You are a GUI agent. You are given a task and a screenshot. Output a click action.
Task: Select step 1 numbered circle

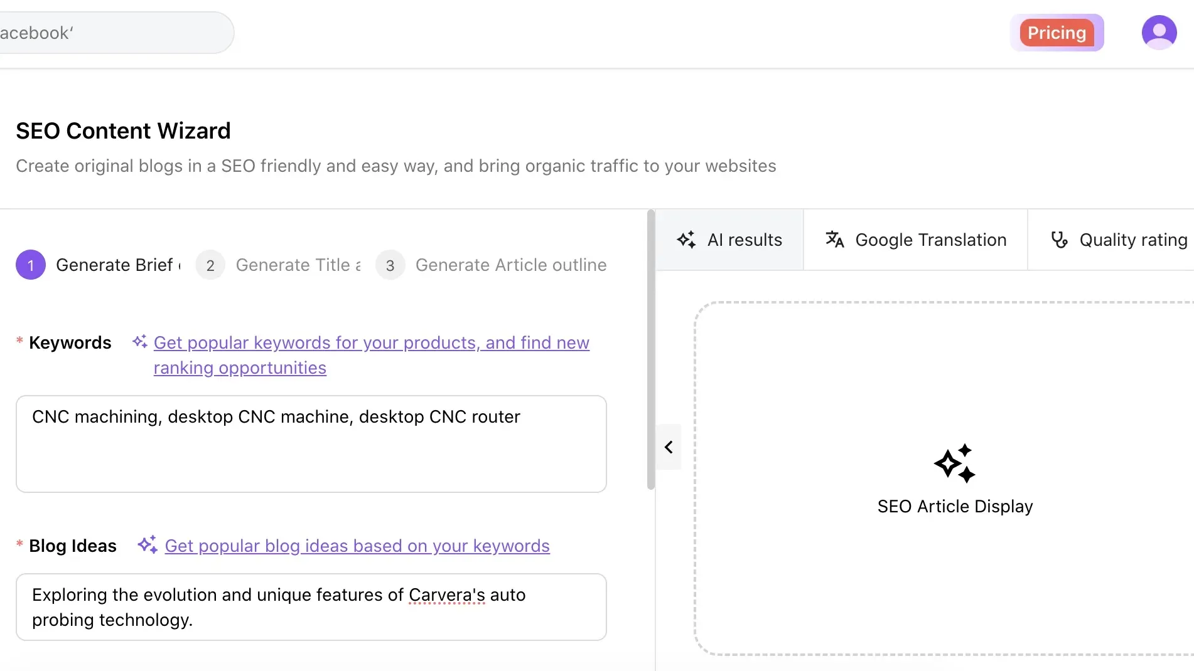[x=31, y=265]
